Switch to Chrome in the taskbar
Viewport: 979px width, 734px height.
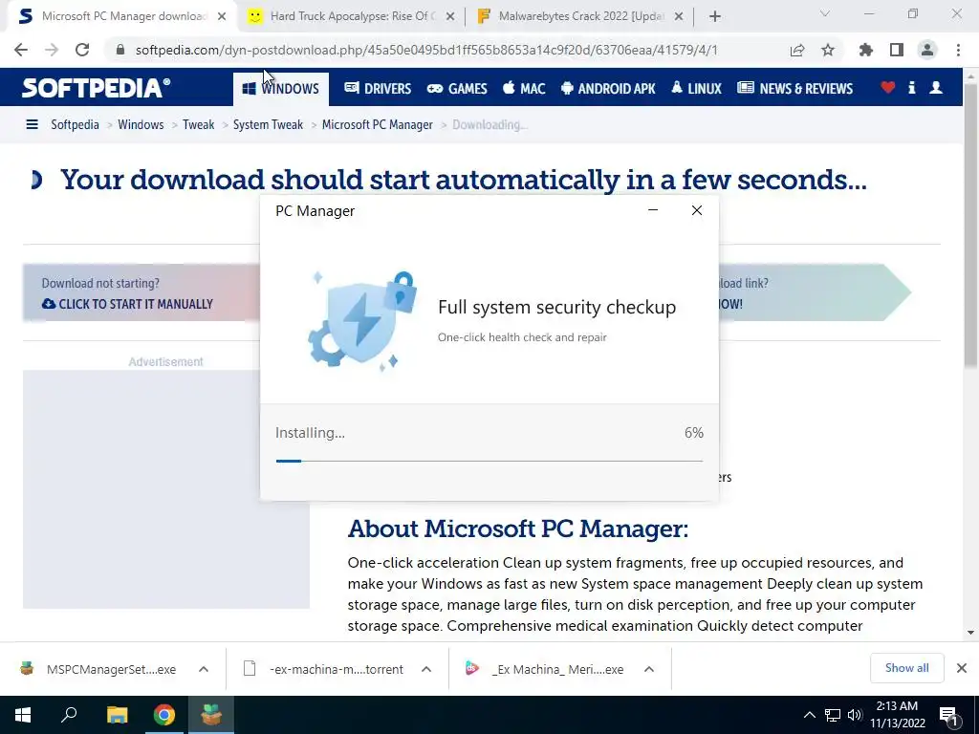click(x=164, y=715)
